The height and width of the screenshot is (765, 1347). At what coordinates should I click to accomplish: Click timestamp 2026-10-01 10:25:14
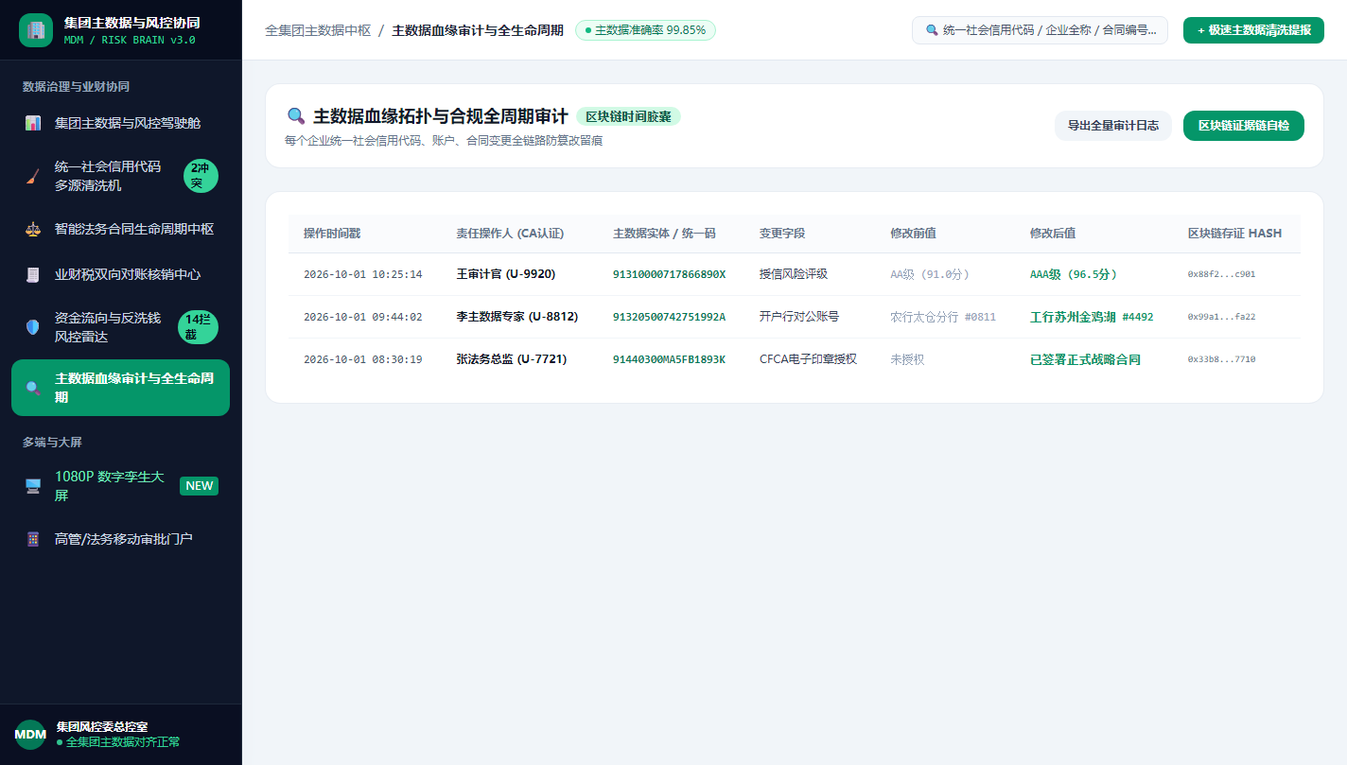click(363, 274)
